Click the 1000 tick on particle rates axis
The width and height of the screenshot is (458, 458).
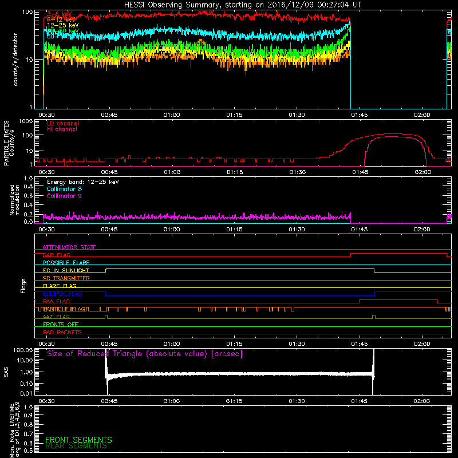pyautogui.click(x=25, y=121)
